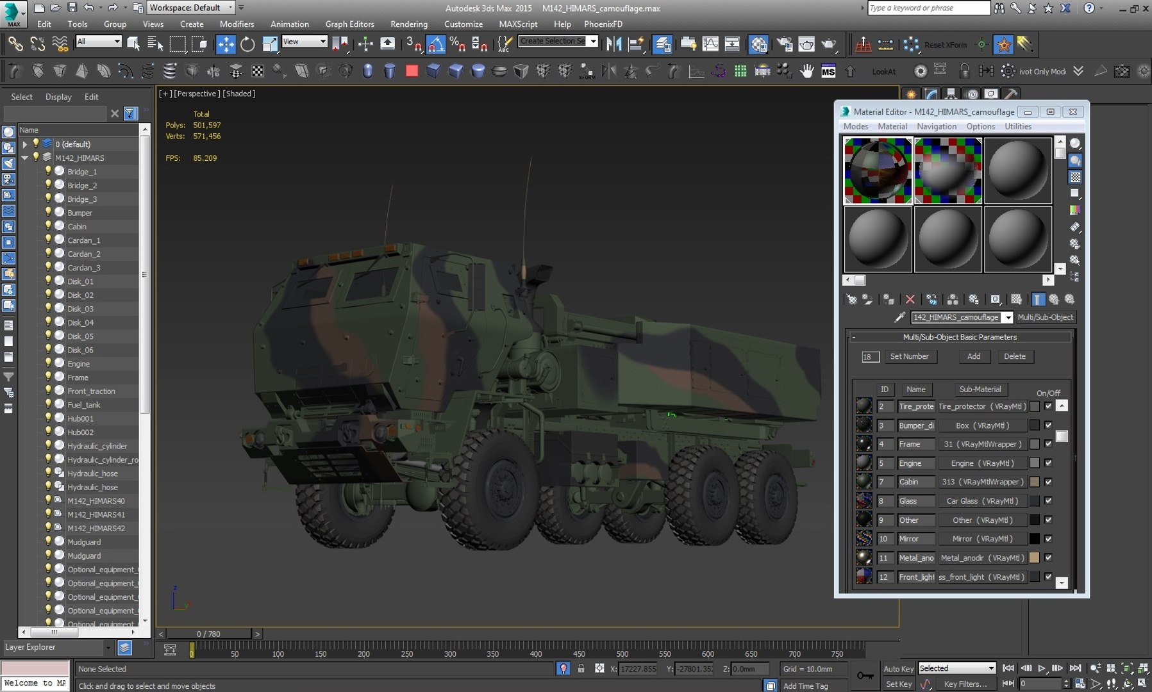Open the Create command panel tab
The image size is (1152, 692).
click(x=910, y=94)
